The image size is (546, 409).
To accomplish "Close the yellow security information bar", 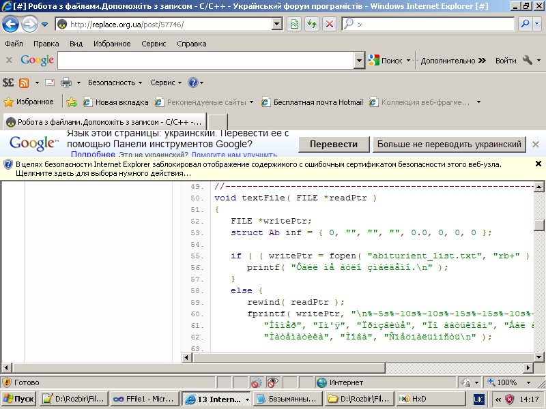I will pos(538,164).
